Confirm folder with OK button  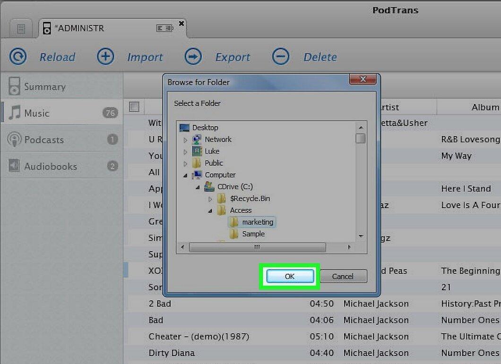(x=290, y=276)
